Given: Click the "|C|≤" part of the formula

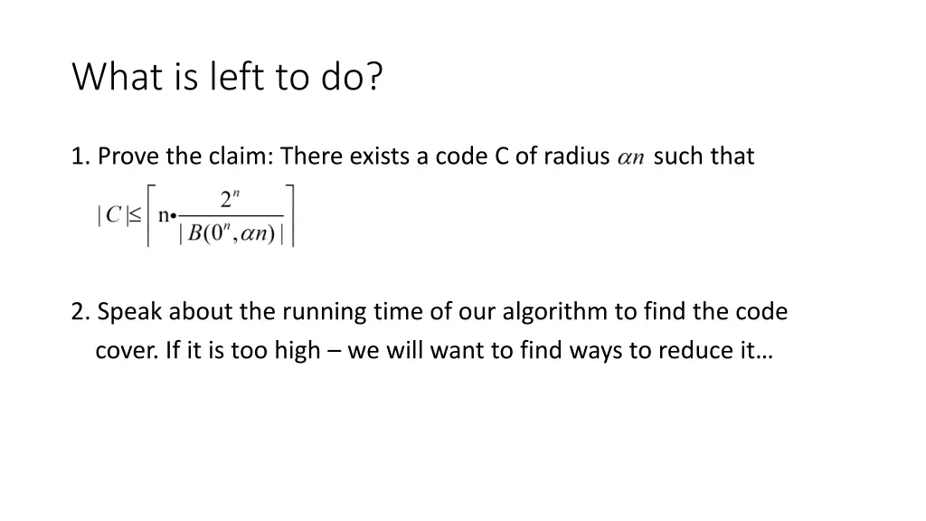Looking at the screenshot, I should [x=119, y=215].
